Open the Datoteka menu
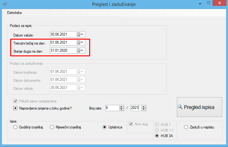The width and height of the screenshot is (228, 147). click(15, 13)
